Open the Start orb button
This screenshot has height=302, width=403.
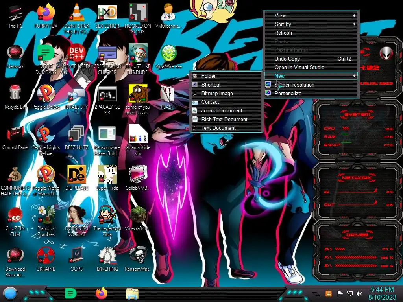pyautogui.click(x=10, y=294)
